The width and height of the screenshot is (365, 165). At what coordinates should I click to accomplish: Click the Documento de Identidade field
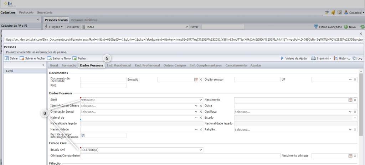(x=103, y=79)
